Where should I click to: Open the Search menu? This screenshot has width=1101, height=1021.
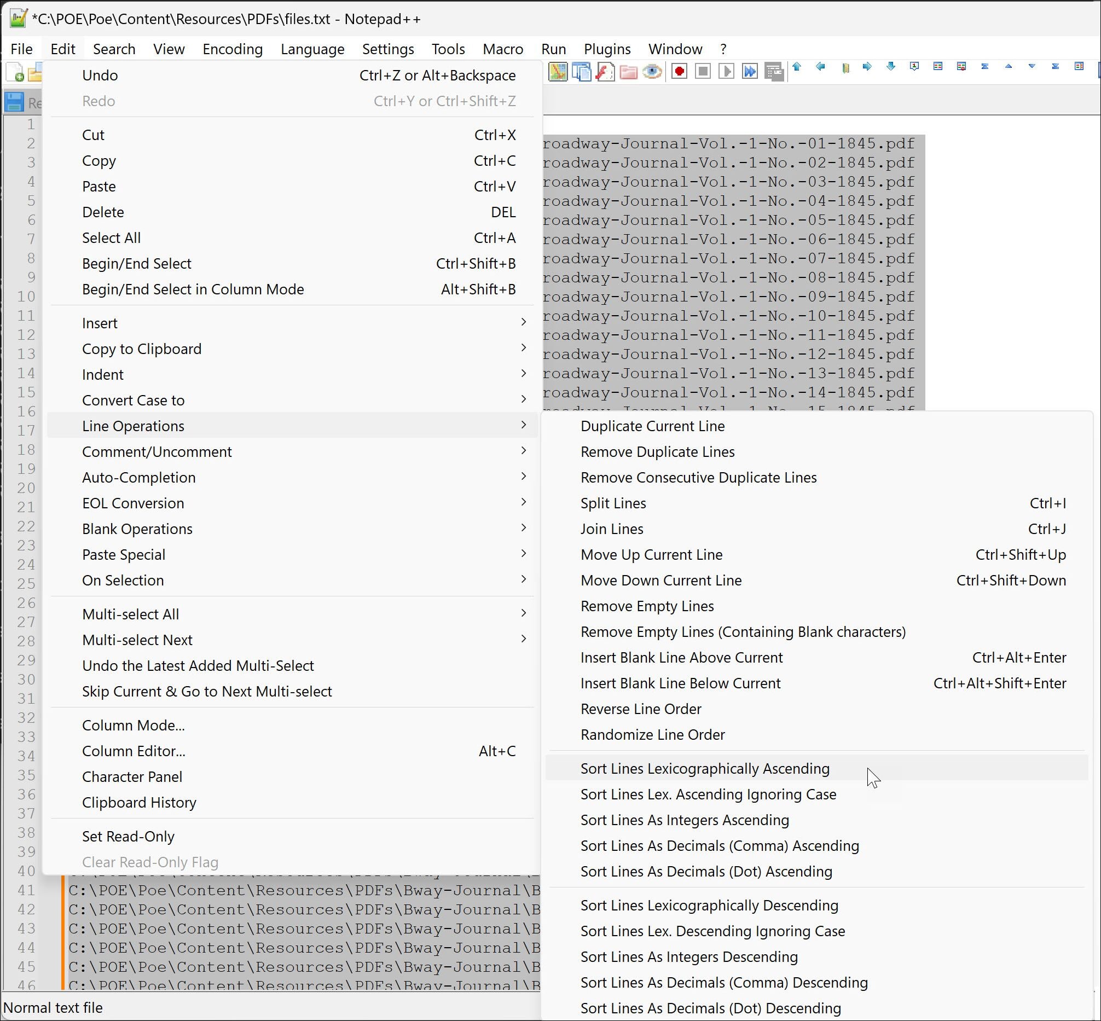[x=114, y=49]
